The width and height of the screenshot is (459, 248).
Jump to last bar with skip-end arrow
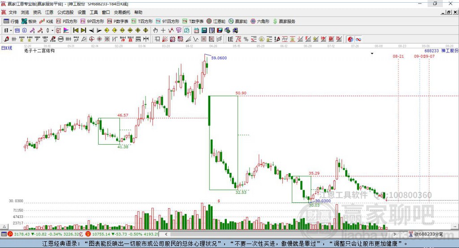click(x=83, y=30)
